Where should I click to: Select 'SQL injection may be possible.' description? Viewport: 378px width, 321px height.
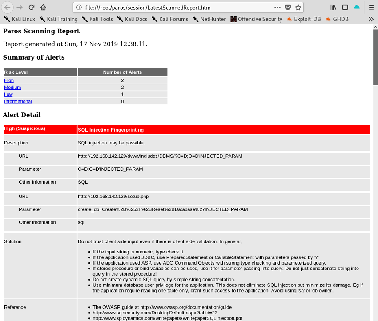[111, 143]
